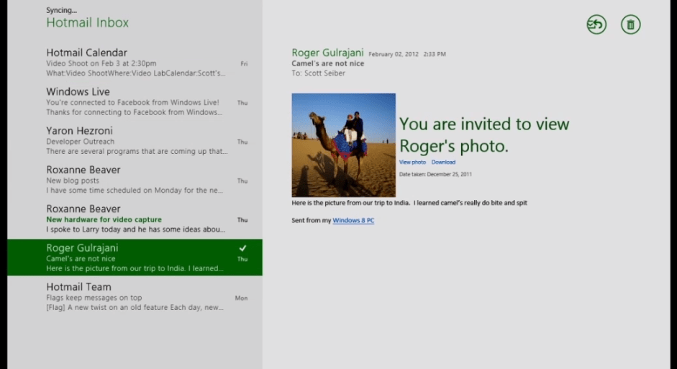Click the reply icon at top right

pos(596,24)
